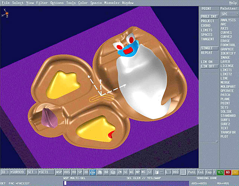Open the LAYER palette

pos(225,62)
